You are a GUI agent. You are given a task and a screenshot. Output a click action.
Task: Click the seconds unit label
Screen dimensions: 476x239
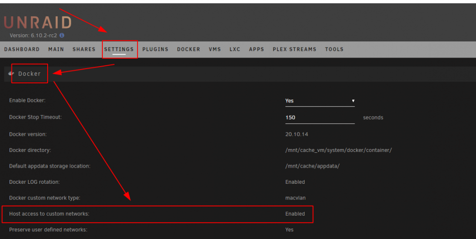pos(373,118)
